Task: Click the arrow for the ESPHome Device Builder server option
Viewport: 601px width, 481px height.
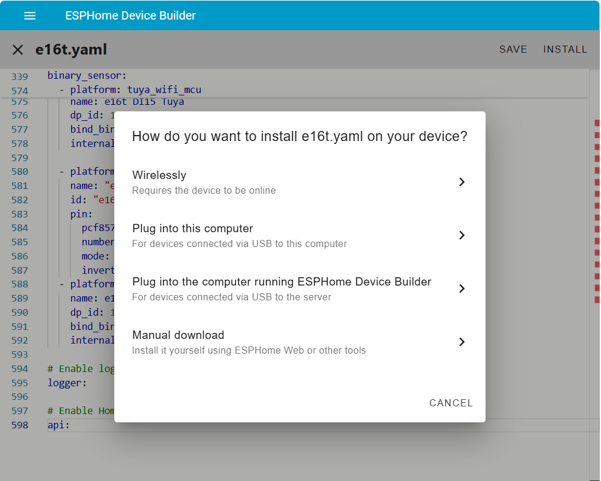Action: [462, 288]
